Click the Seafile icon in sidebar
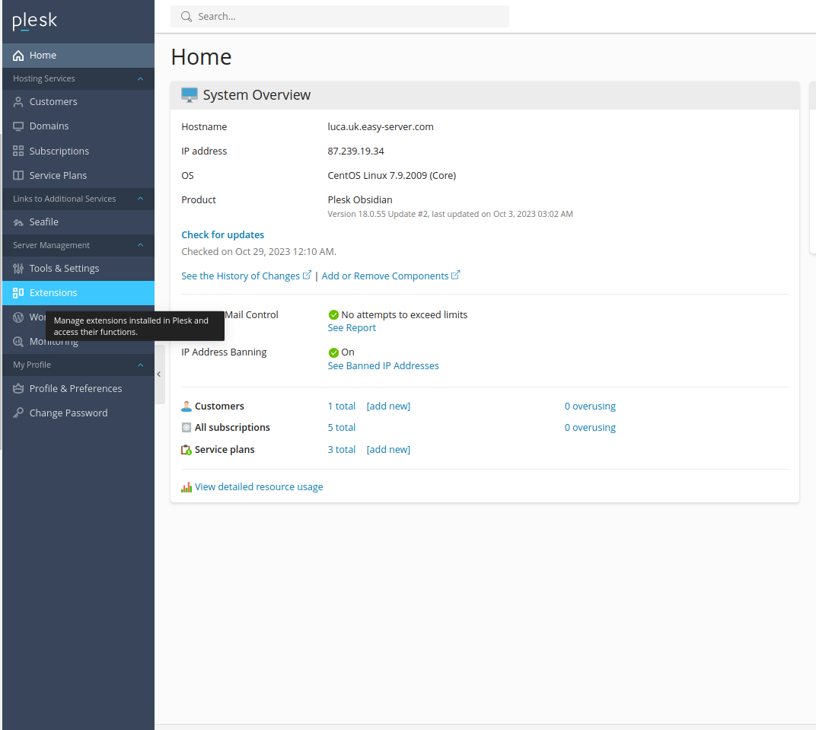The height and width of the screenshot is (730, 816). (x=18, y=222)
